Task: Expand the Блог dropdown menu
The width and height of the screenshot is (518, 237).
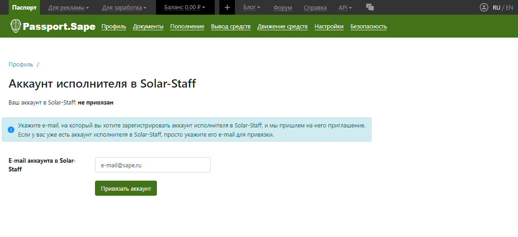Action: pyautogui.click(x=251, y=8)
